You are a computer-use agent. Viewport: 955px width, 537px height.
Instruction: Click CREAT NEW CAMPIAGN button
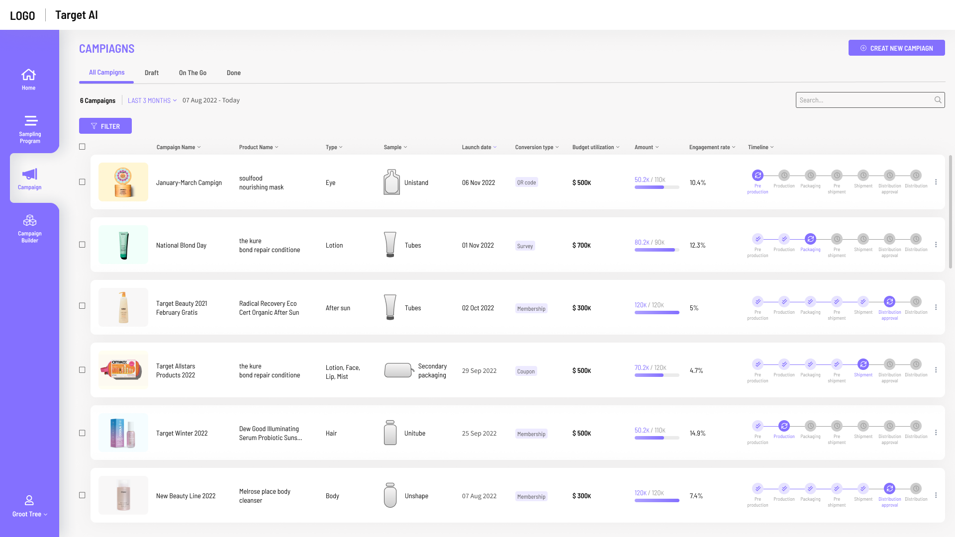896,48
